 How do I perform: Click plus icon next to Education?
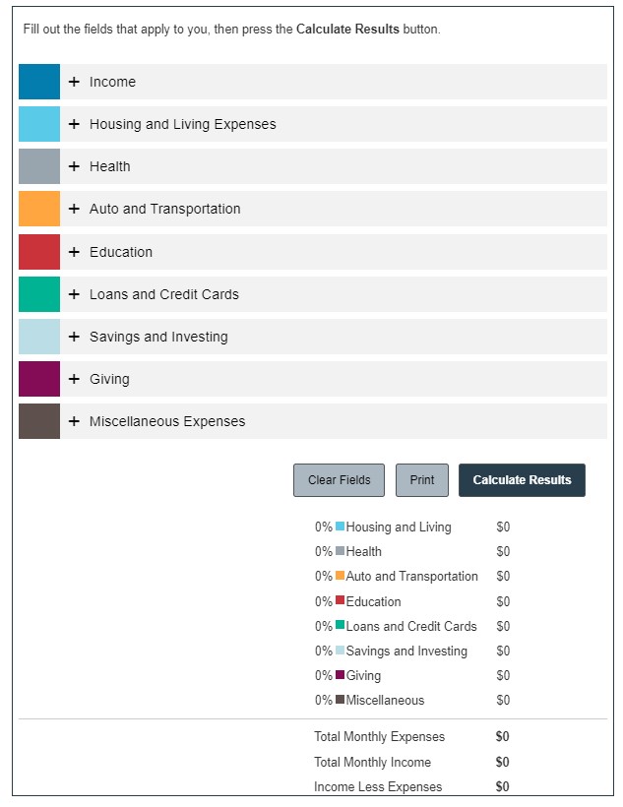pyautogui.click(x=74, y=252)
